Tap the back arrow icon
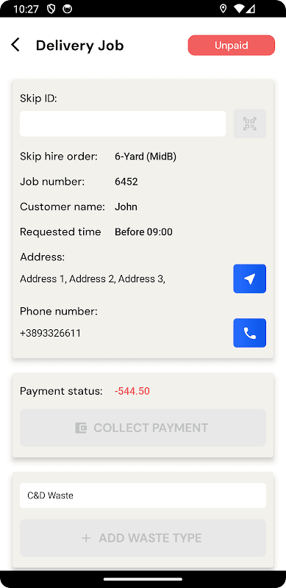Viewport: 286px width, 588px height. 15,45
